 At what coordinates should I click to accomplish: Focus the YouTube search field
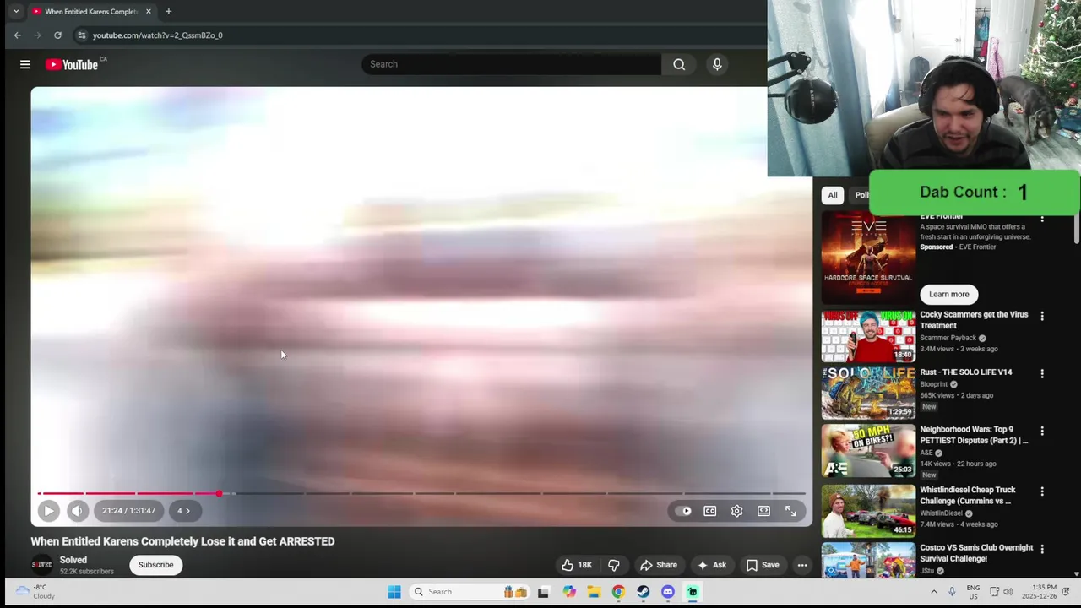click(x=511, y=64)
